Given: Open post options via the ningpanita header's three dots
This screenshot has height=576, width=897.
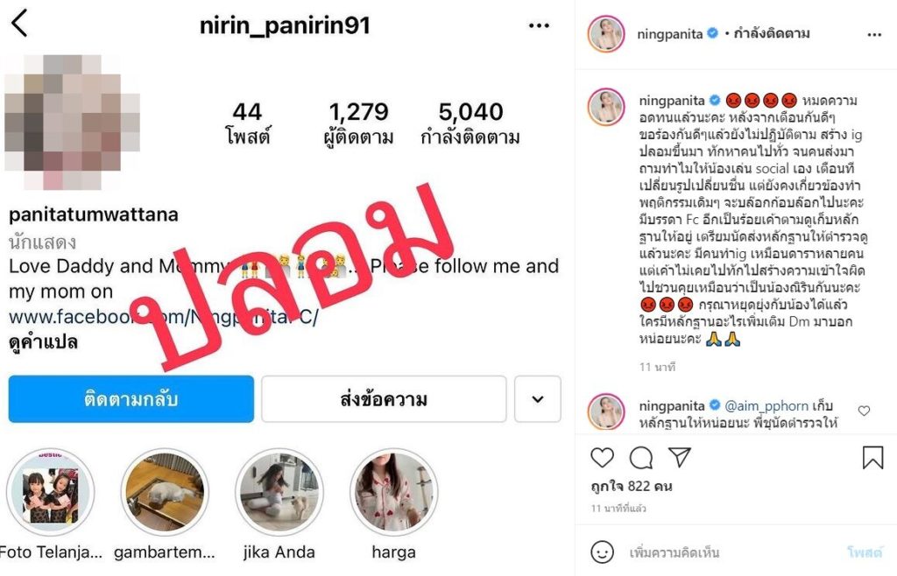Looking at the screenshot, I should [x=874, y=35].
